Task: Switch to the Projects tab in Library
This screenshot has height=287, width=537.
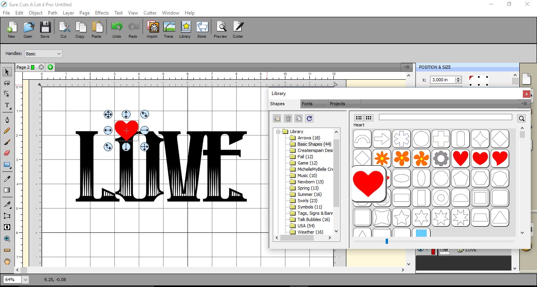Action: [344, 104]
